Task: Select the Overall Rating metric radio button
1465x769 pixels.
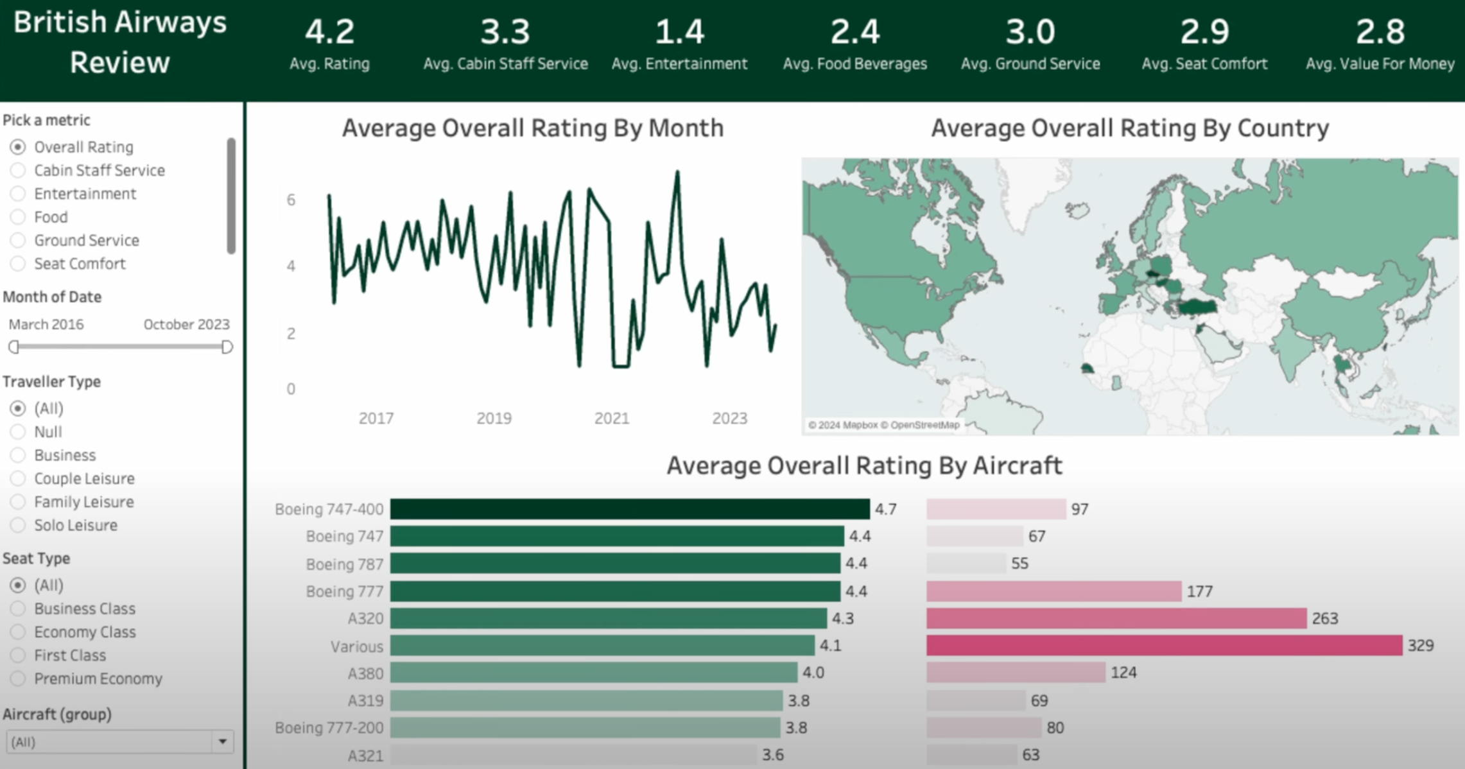Action: pyautogui.click(x=18, y=147)
